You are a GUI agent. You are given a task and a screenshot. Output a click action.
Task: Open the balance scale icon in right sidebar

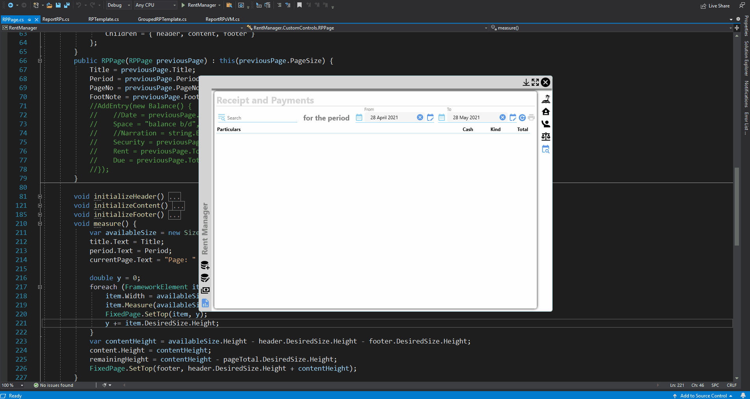[546, 137]
